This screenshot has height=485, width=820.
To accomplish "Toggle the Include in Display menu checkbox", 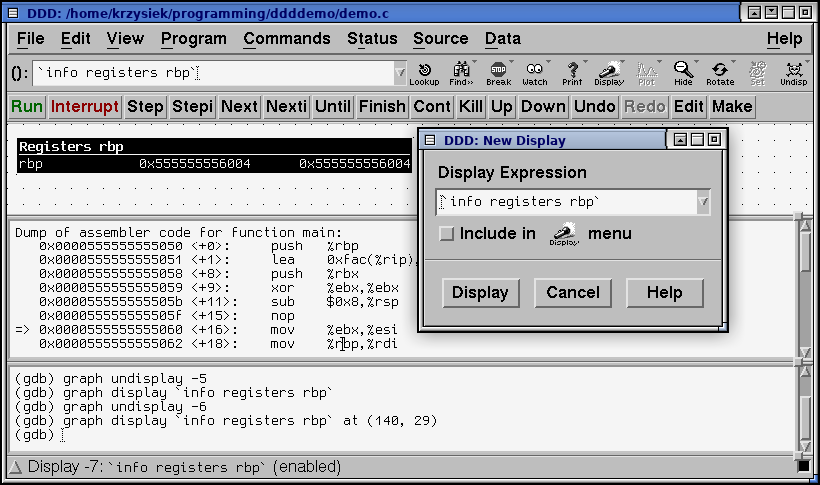I will pos(447,234).
